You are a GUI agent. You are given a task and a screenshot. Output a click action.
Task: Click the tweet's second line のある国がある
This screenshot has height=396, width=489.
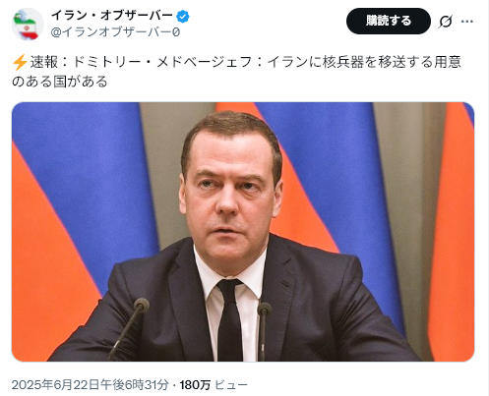coord(60,82)
